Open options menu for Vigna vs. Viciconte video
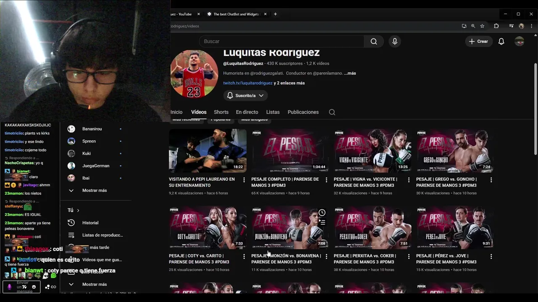538x302 pixels. tap(409, 180)
